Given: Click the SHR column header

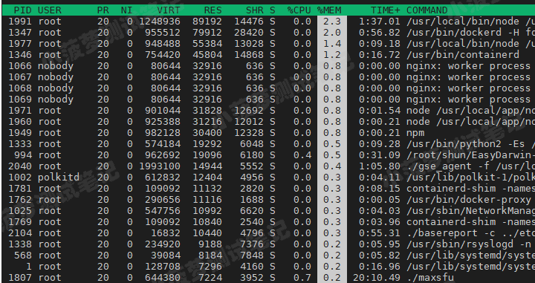Looking at the screenshot, I should 255,10.
